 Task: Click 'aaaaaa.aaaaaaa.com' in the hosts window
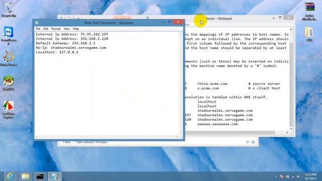pyautogui.click(x=217, y=124)
